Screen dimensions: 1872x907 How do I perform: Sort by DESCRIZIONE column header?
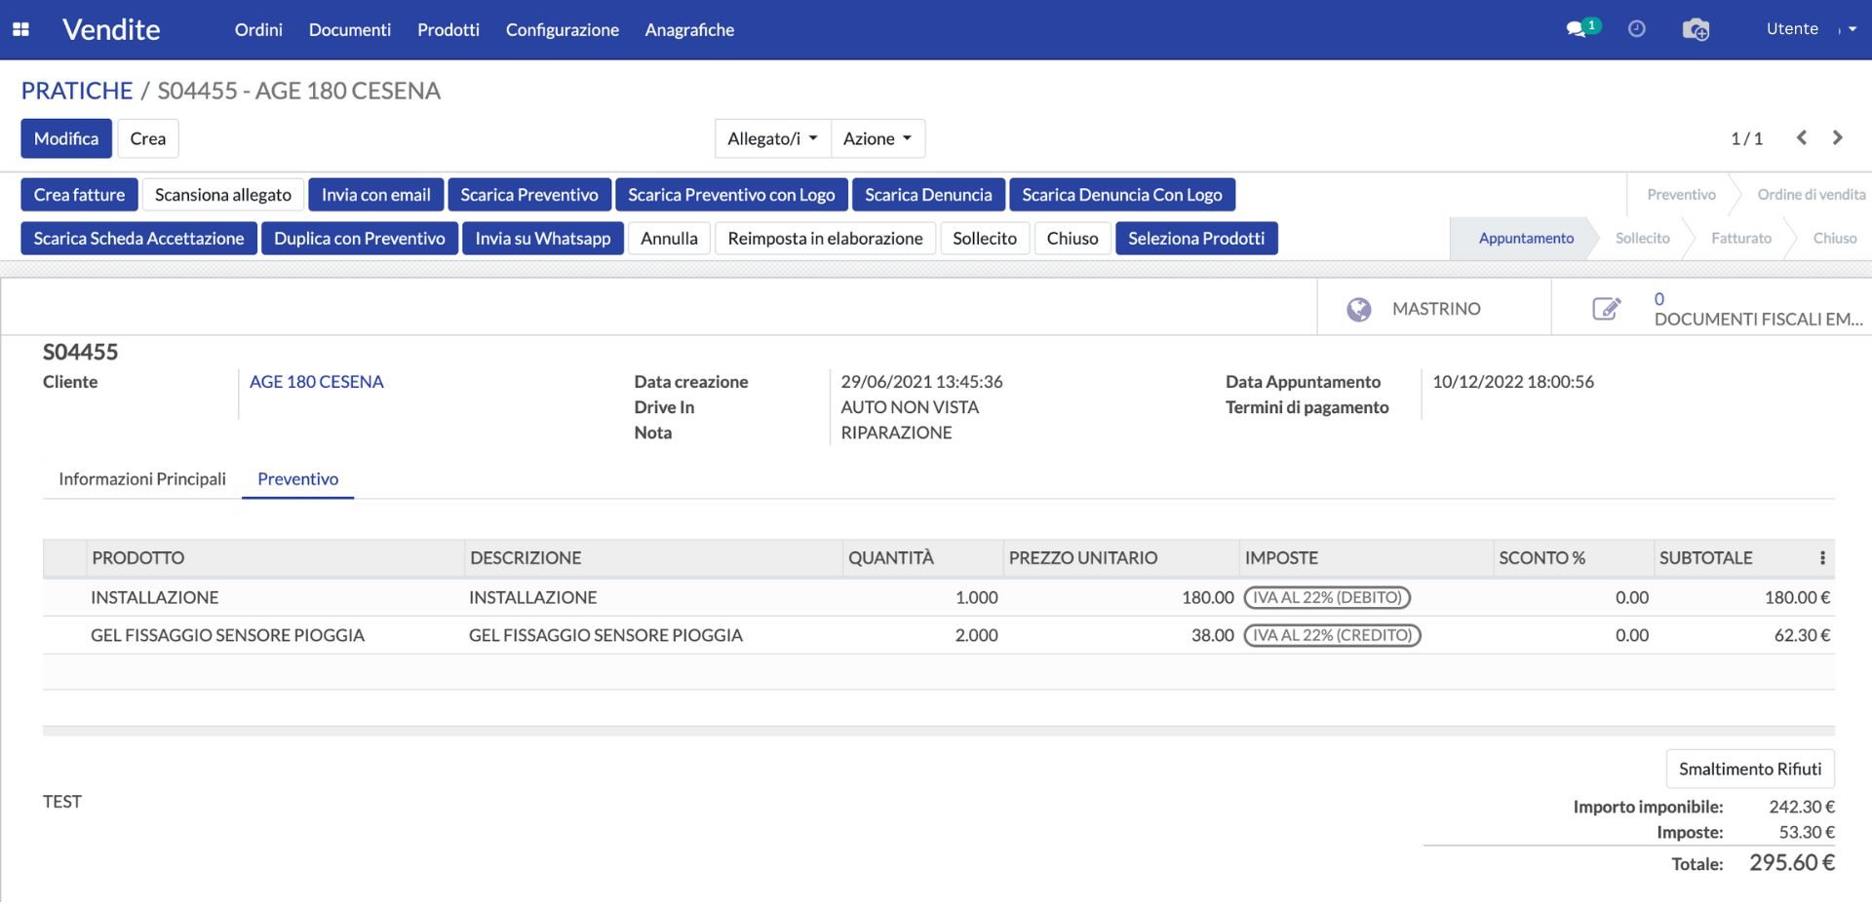click(x=653, y=558)
